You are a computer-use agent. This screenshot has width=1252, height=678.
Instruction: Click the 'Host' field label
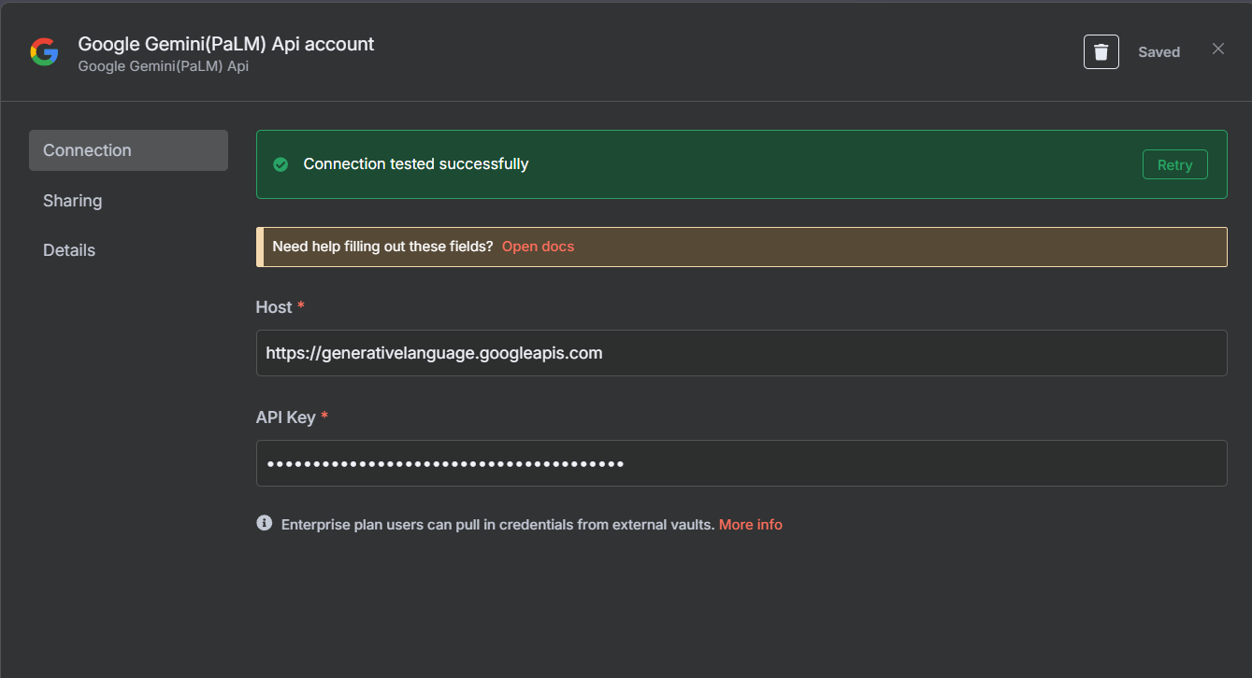pyautogui.click(x=274, y=307)
